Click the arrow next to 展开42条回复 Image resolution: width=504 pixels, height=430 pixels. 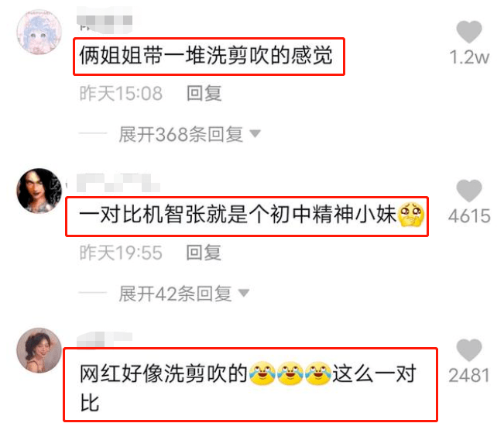(x=243, y=293)
